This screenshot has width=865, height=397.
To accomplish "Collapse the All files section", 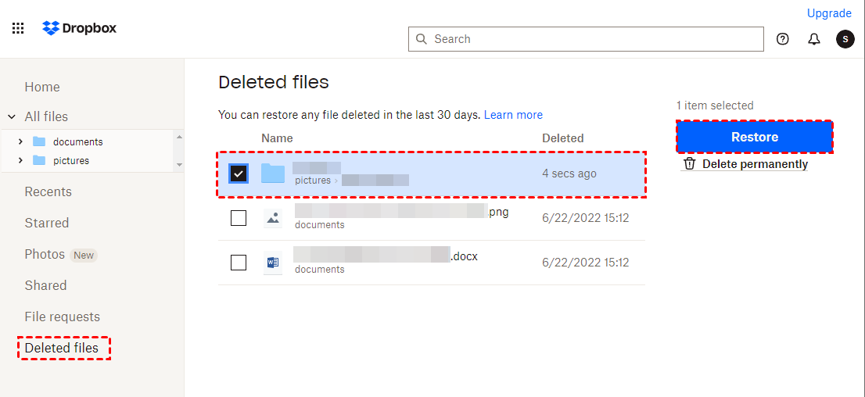I will (12, 116).
